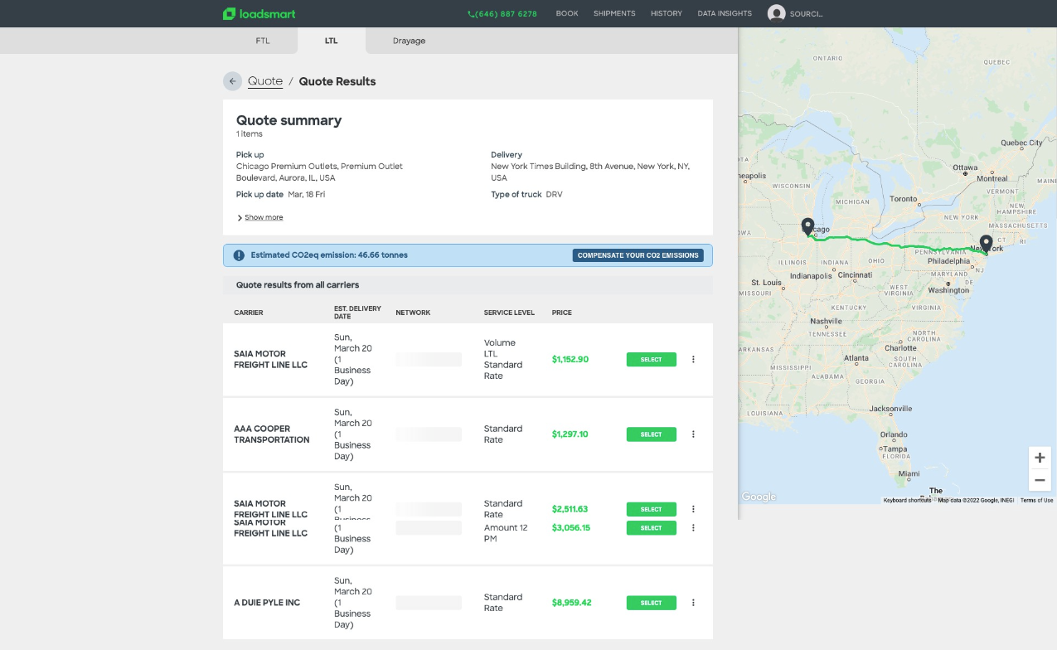Screen dimensions: 1057x650
Task: Click the New York Times Building delivery address
Action: click(590, 172)
